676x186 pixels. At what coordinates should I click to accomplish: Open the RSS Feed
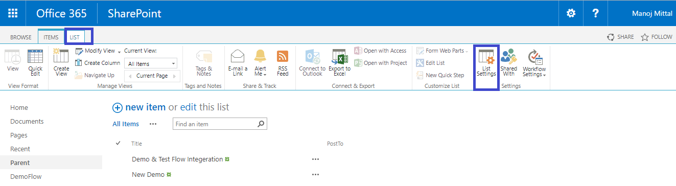coord(283,62)
